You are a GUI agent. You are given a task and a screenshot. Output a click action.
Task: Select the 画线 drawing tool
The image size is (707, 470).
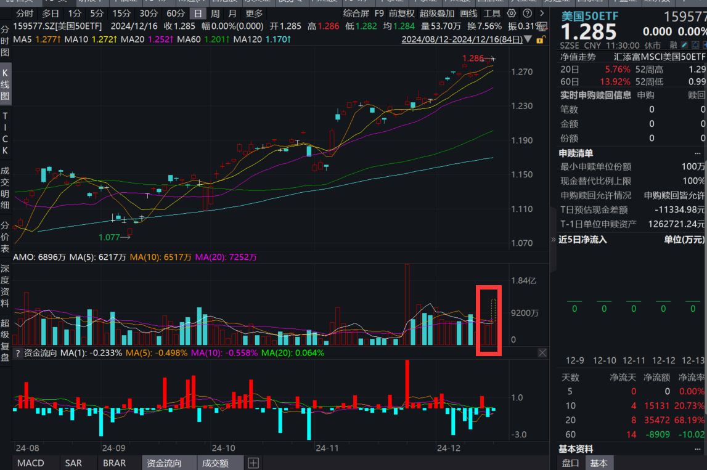468,13
